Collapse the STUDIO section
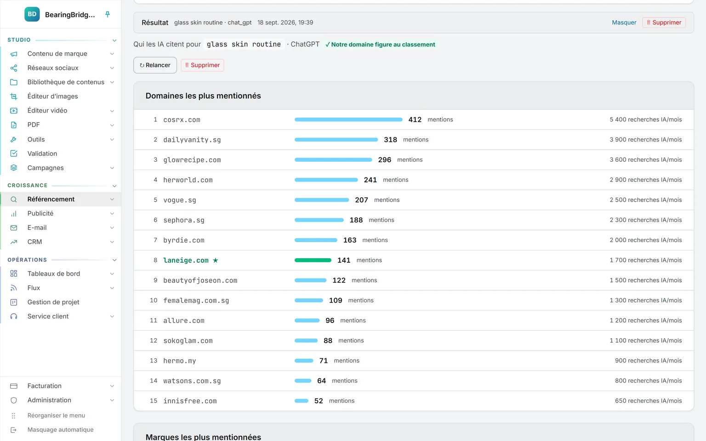 tap(114, 40)
